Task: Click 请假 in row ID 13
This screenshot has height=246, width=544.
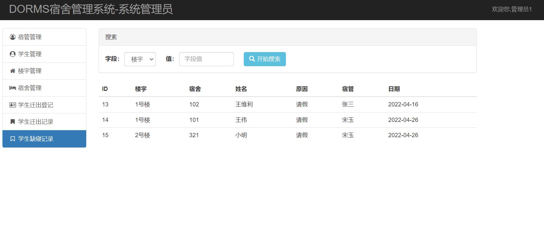Action: (x=302, y=105)
